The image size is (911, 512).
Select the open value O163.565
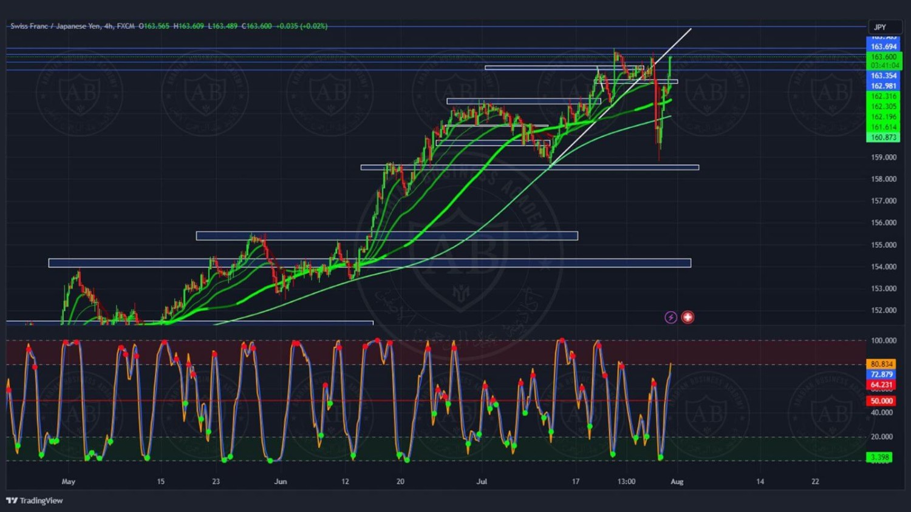tap(154, 26)
